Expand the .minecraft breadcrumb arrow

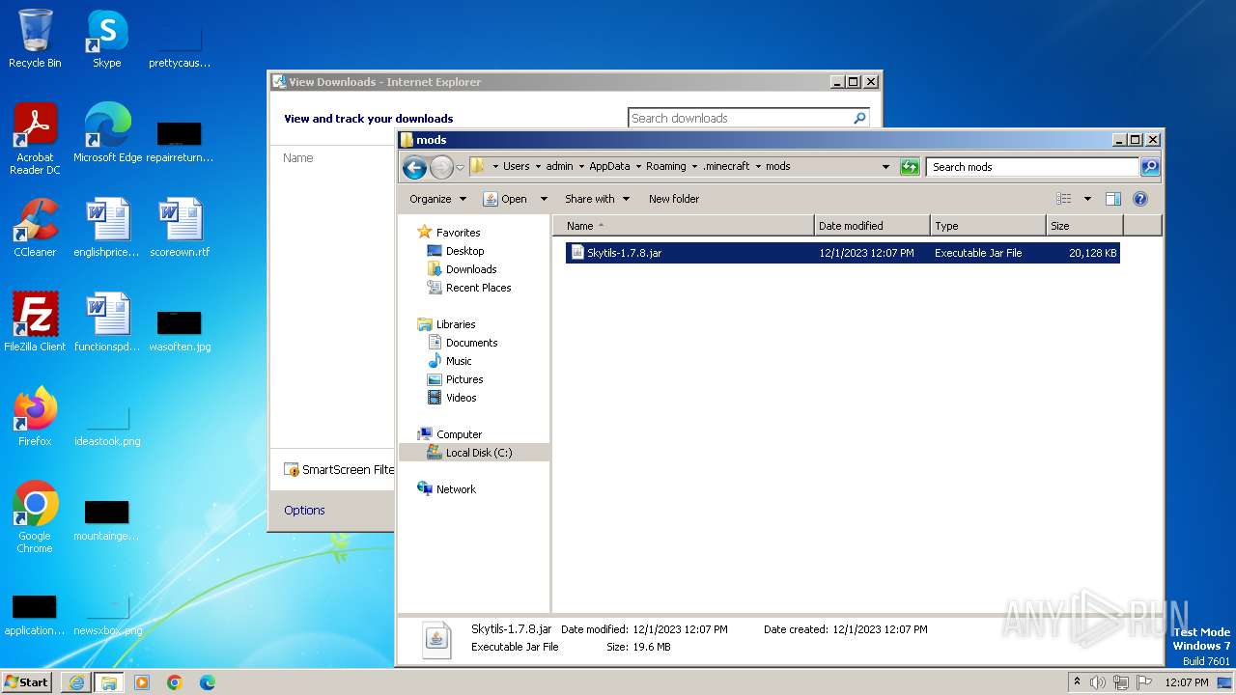(758, 167)
